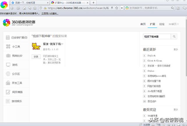Click the 购物比价 category icon
Viewport: 187px width, 126px height.
(8, 55)
